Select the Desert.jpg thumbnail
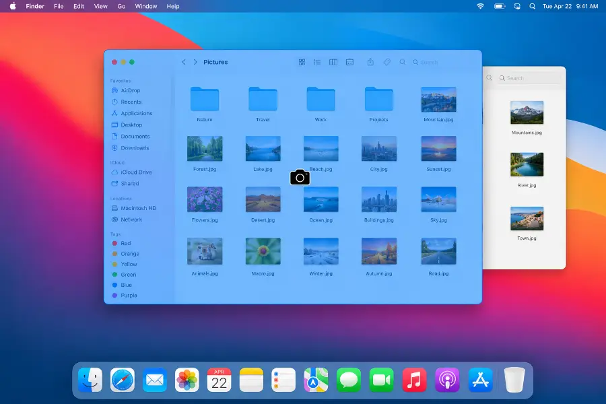 (x=263, y=199)
